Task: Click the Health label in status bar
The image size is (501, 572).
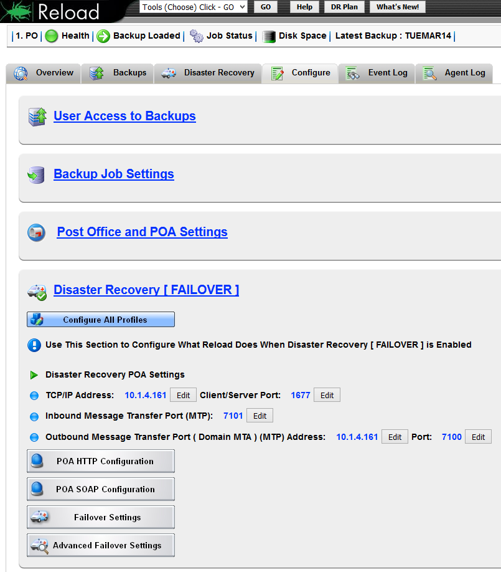Action: click(x=75, y=36)
